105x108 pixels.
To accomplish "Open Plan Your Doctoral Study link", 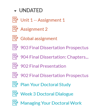I will coord(46,85).
